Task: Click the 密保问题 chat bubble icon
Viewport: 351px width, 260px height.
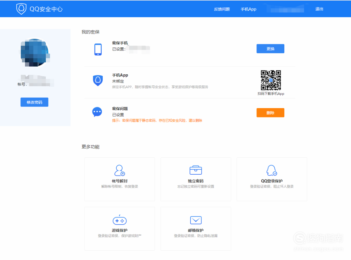Action: tap(97, 112)
